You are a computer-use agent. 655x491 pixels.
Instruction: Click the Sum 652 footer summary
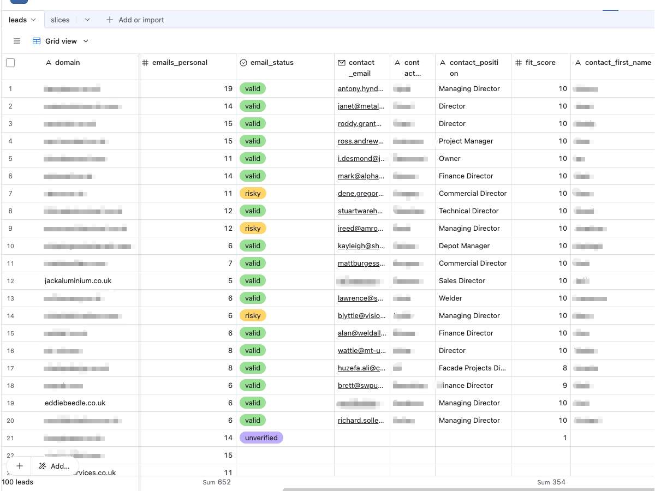217,482
